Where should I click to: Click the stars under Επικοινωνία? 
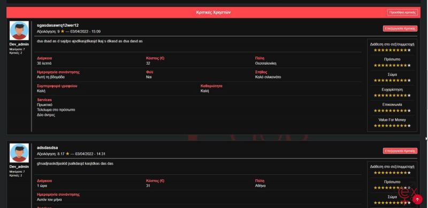click(392, 111)
